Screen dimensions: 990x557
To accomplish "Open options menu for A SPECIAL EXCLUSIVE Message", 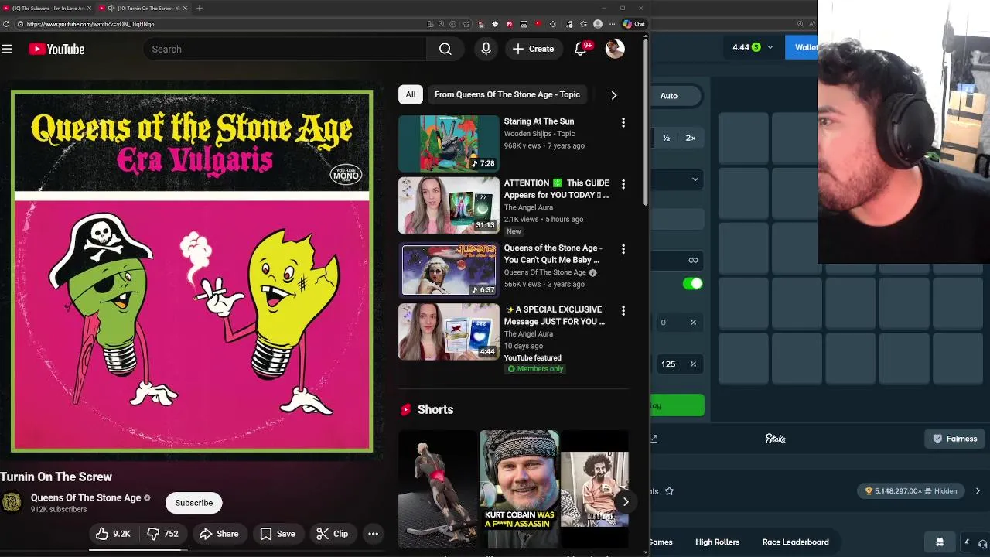I will point(623,311).
